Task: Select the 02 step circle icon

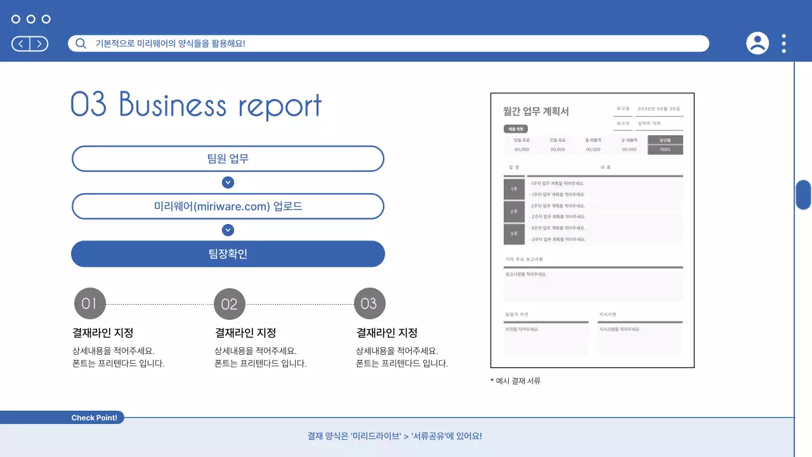Action: pyautogui.click(x=230, y=303)
